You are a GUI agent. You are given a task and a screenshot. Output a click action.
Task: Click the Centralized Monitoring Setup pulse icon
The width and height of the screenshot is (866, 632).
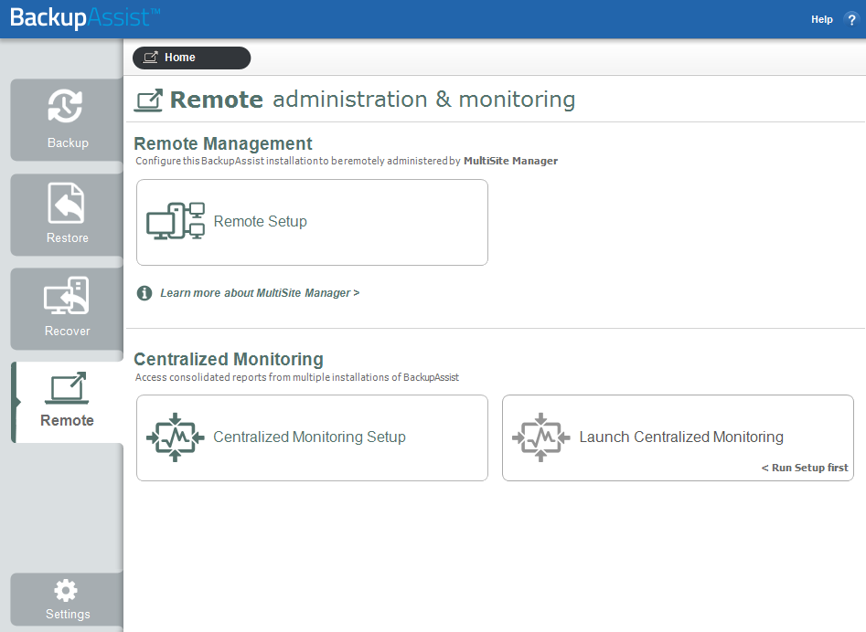(175, 437)
